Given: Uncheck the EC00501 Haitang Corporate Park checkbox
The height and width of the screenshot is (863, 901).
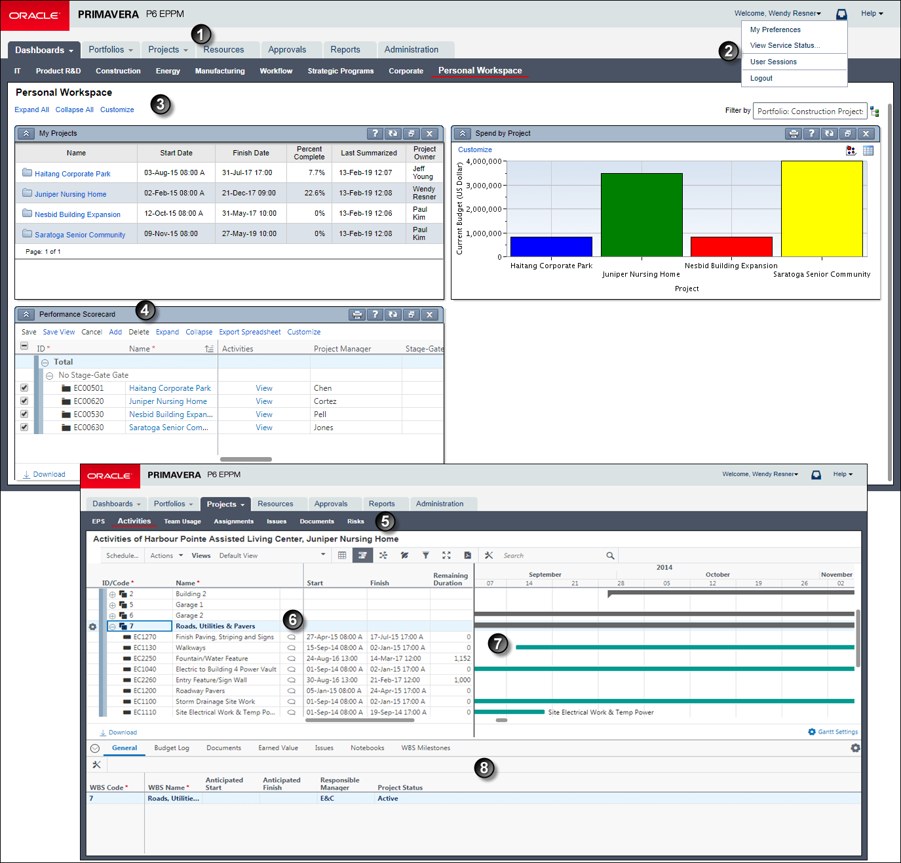Looking at the screenshot, I should pyautogui.click(x=24, y=388).
